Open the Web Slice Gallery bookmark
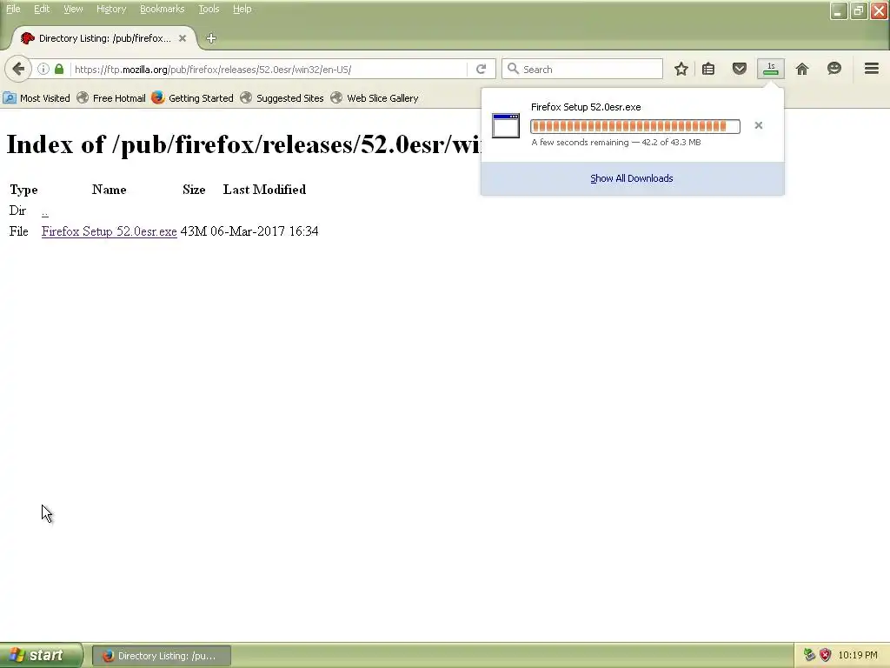The height and width of the screenshot is (668, 890). point(375,98)
